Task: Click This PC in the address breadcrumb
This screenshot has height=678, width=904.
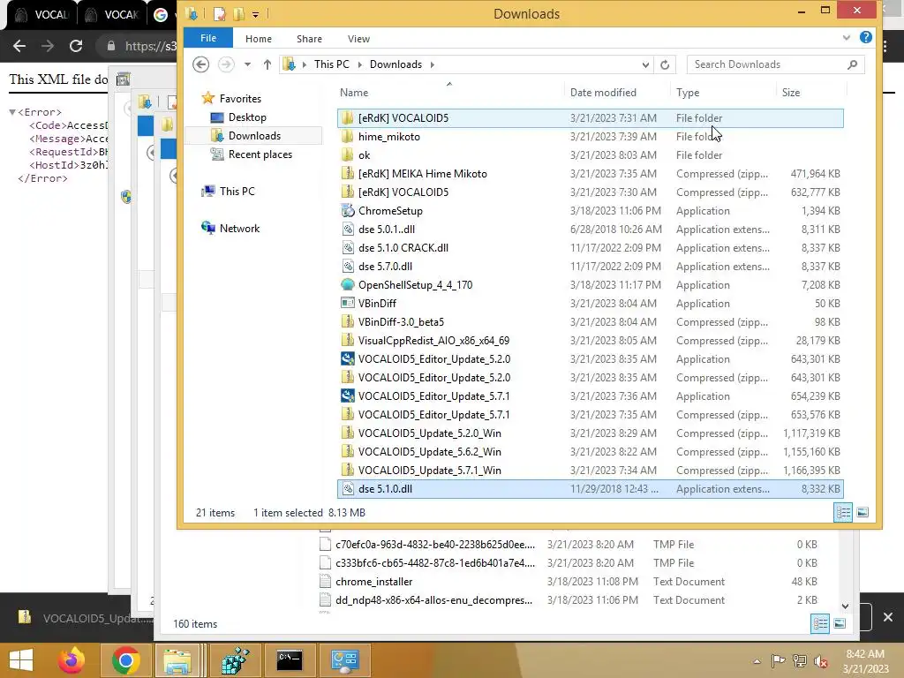Action: point(332,64)
